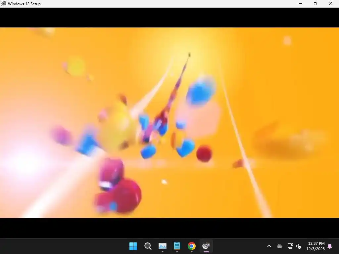This screenshot has height=254, width=339.
Task: Open the Windows Start menu
Action: 133,246
